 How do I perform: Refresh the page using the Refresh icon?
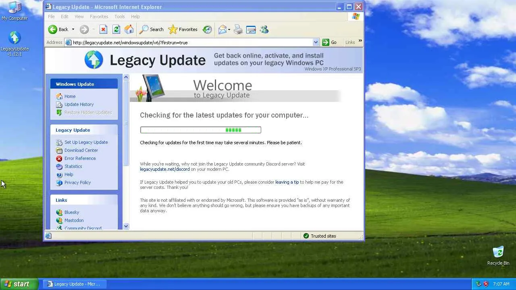tap(117, 29)
